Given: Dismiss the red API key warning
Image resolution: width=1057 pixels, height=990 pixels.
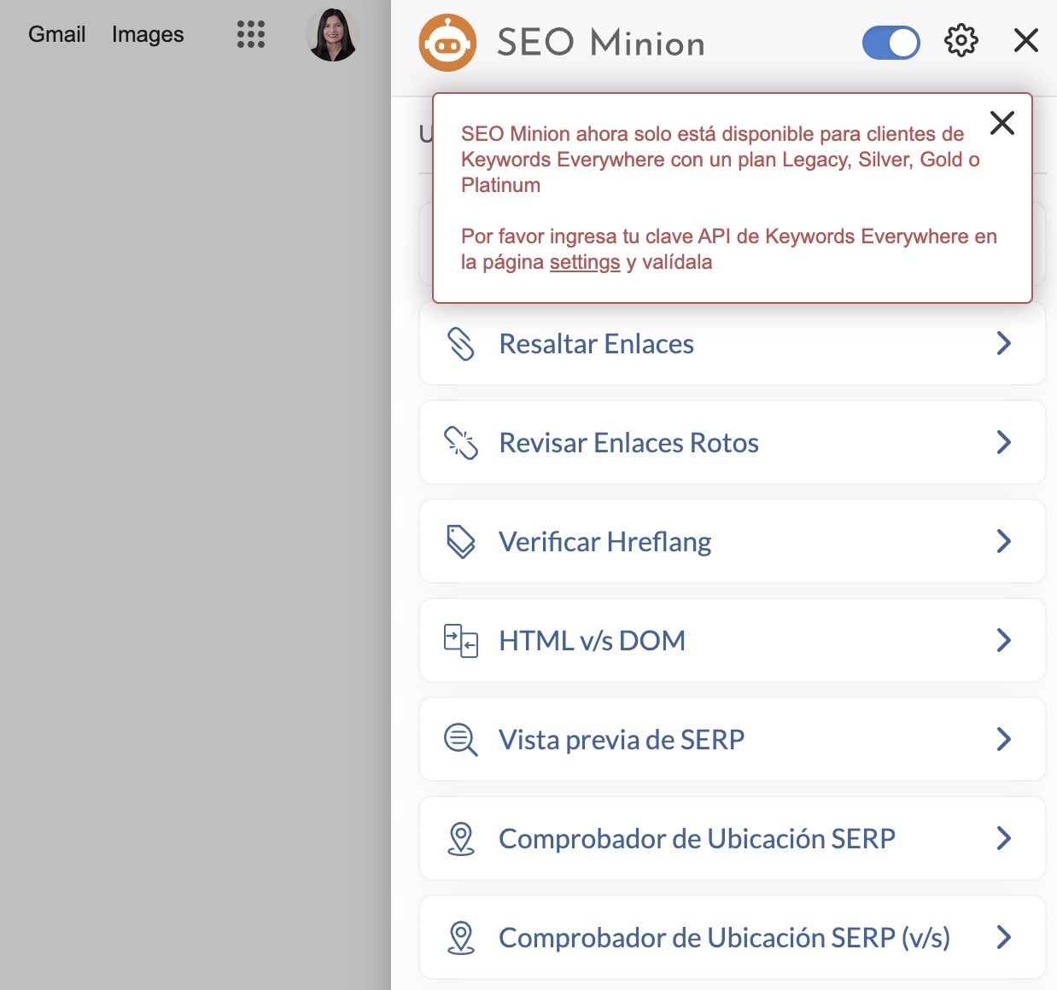Looking at the screenshot, I should tap(1002, 123).
